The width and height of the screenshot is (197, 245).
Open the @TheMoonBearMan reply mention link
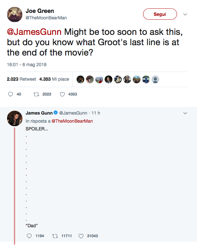coord(72,121)
